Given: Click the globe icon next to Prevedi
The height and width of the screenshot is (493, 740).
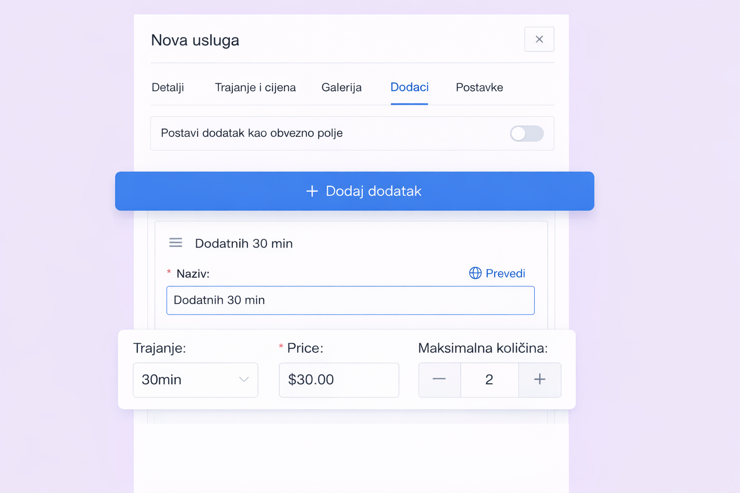Looking at the screenshot, I should pyautogui.click(x=475, y=273).
